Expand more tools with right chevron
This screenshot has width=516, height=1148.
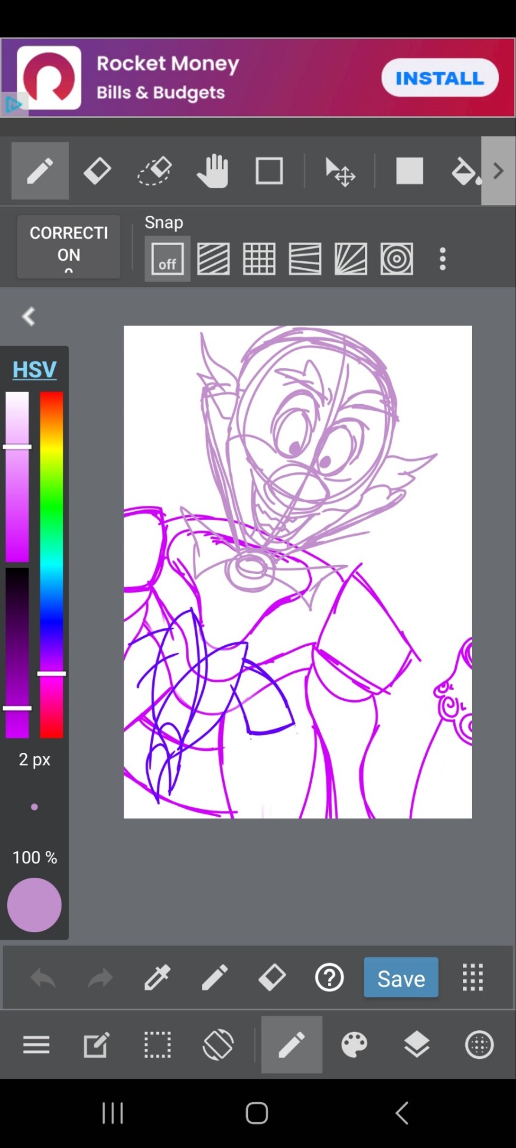(499, 171)
